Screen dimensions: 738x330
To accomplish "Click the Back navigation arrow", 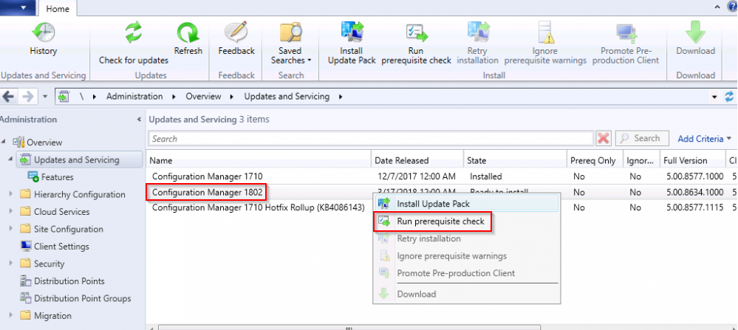I will pyautogui.click(x=8, y=97).
